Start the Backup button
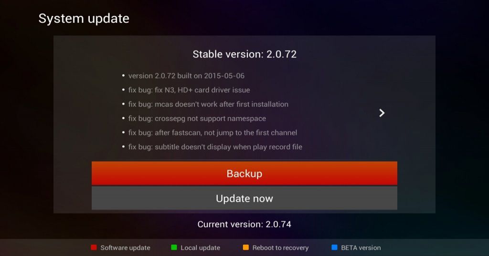Image resolution: width=489 pixels, height=256 pixels. [x=244, y=173]
